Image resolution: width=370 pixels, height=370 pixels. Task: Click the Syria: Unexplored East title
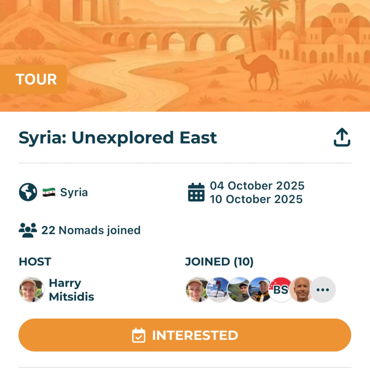(118, 138)
